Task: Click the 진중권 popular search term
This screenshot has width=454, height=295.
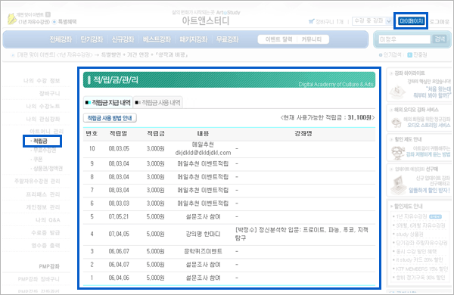Action: point(420,55)
